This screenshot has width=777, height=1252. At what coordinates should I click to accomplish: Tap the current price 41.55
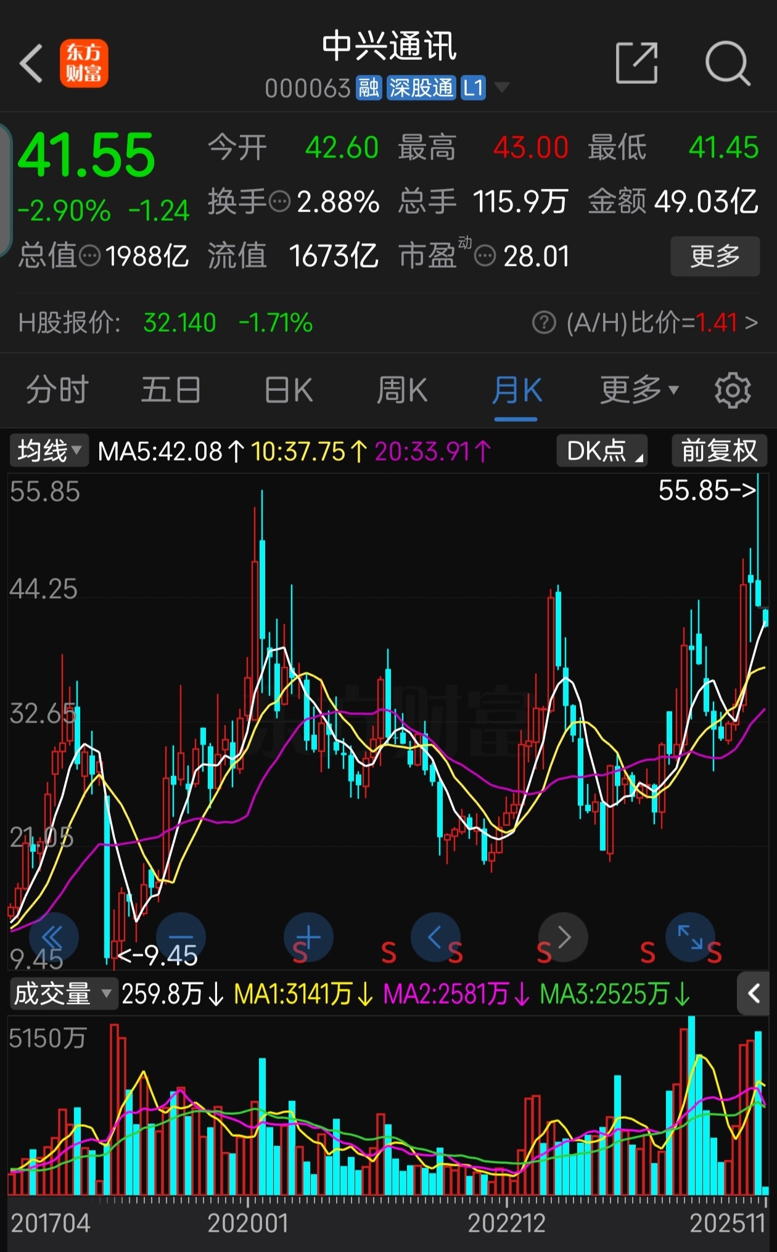[86, 154]
